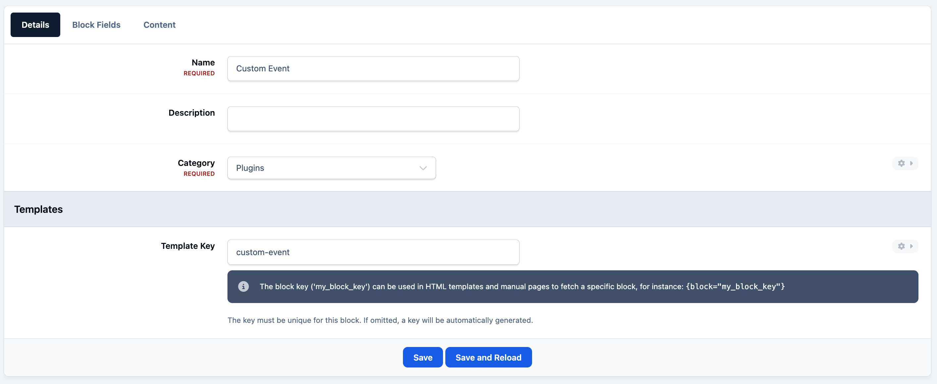Open the Category dropdown showing Plugins

pyautogui.click(x=331, y=168)
